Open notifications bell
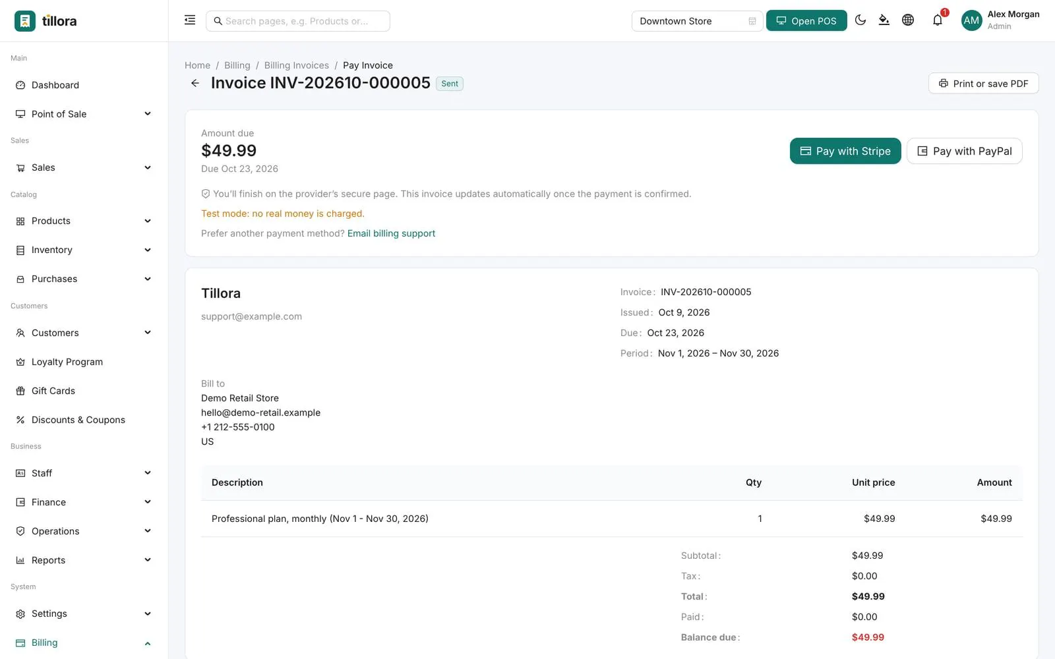This screenshot has width=1055, height=659. pyautogui.click(x=938, y=20)
